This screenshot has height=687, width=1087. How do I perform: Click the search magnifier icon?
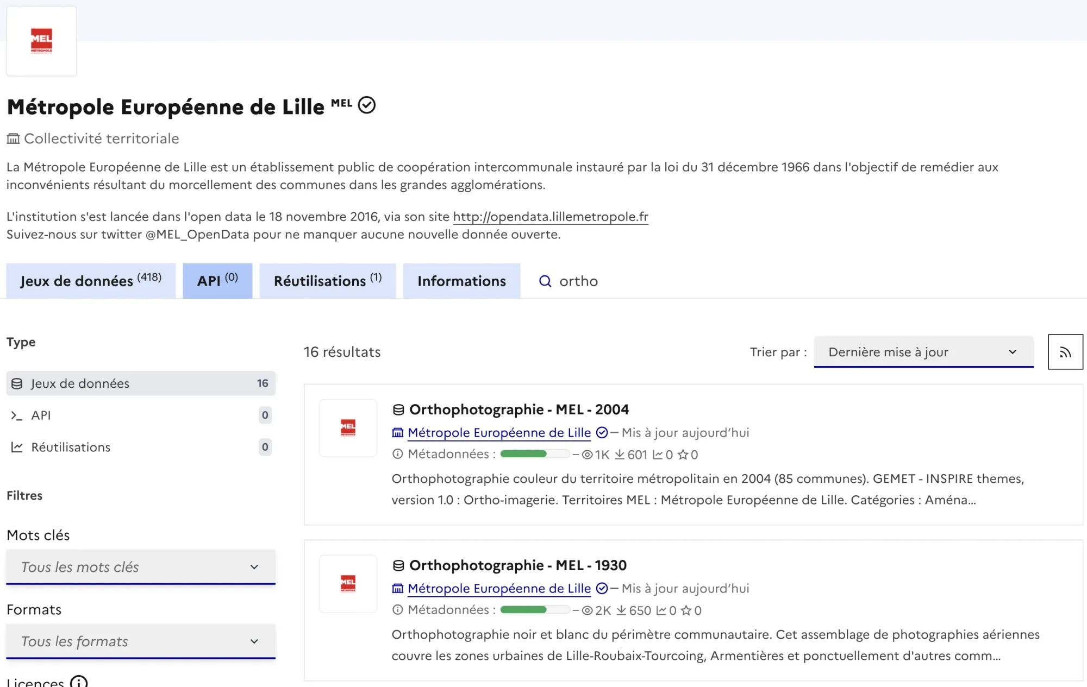pos(545,281)
